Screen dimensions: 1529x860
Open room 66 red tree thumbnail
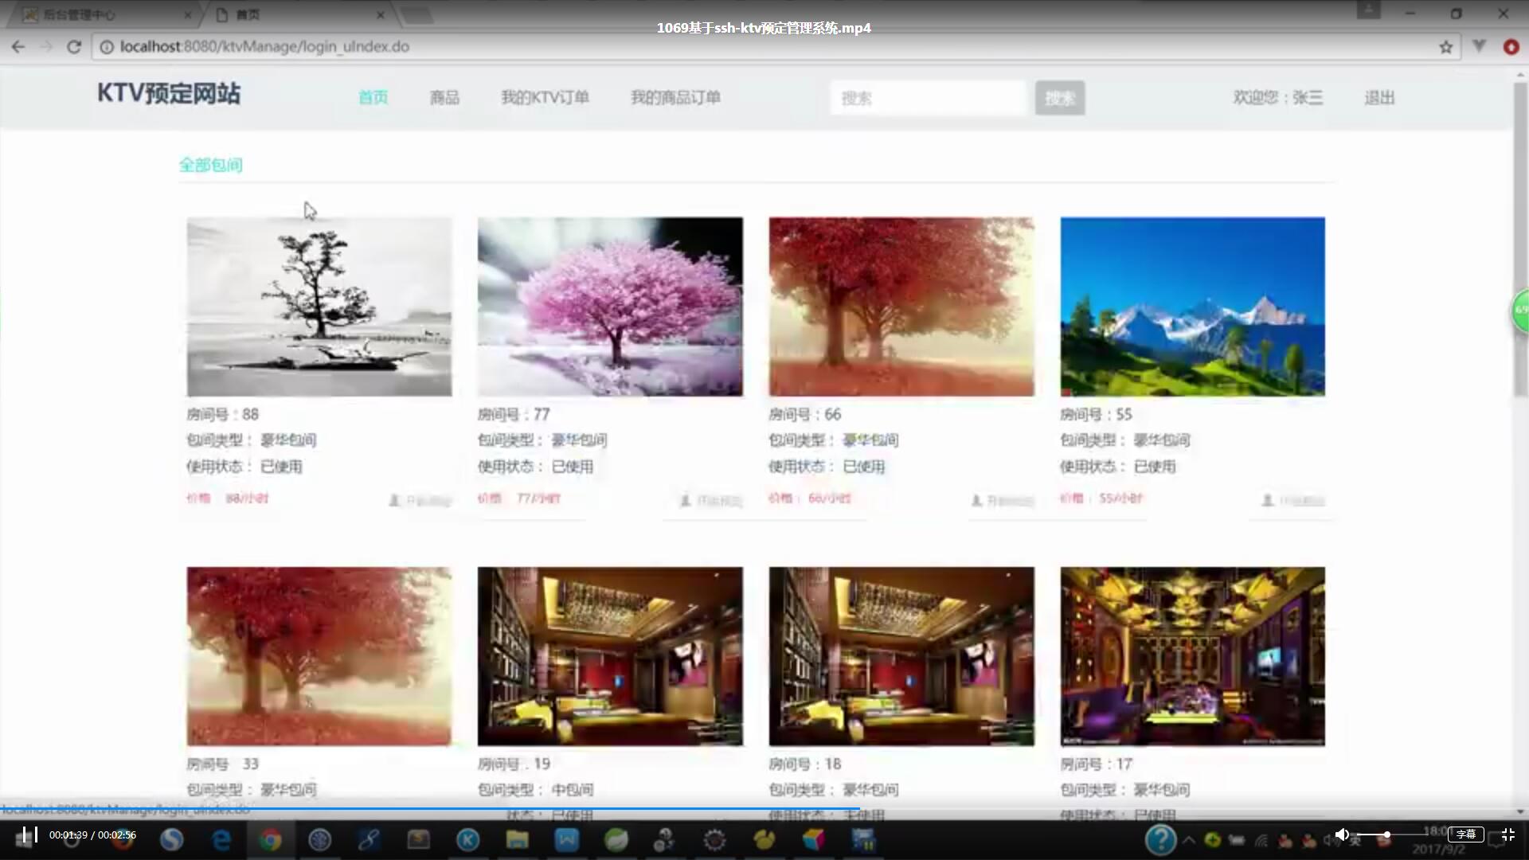901,307
